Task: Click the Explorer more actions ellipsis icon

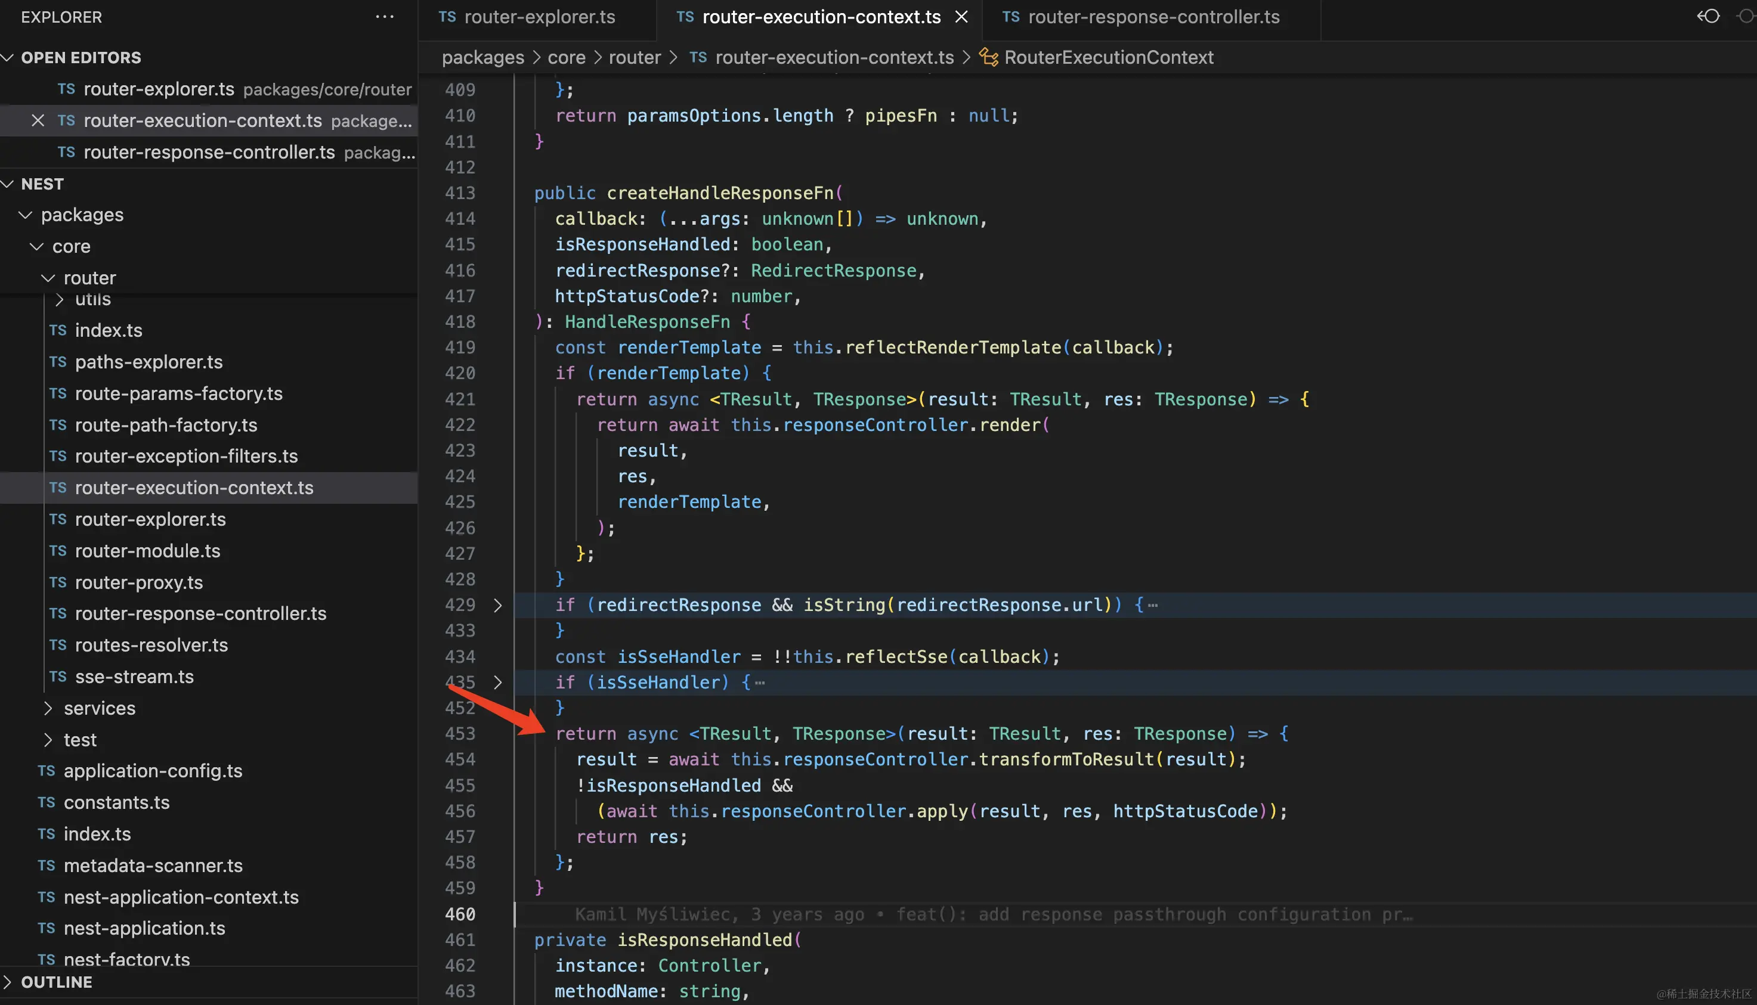Action: 384,17
